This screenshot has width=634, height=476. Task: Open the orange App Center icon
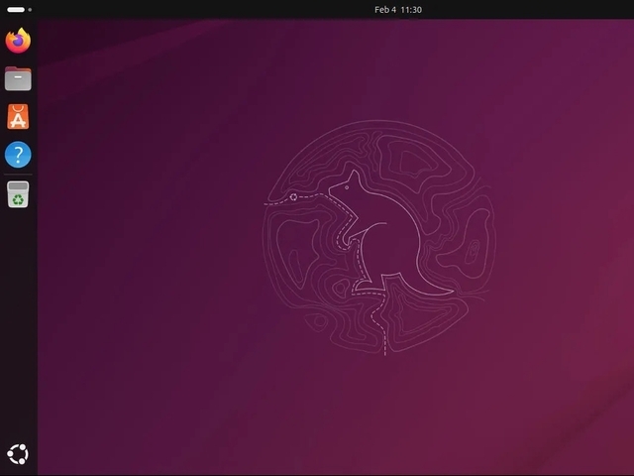point(18,117)
